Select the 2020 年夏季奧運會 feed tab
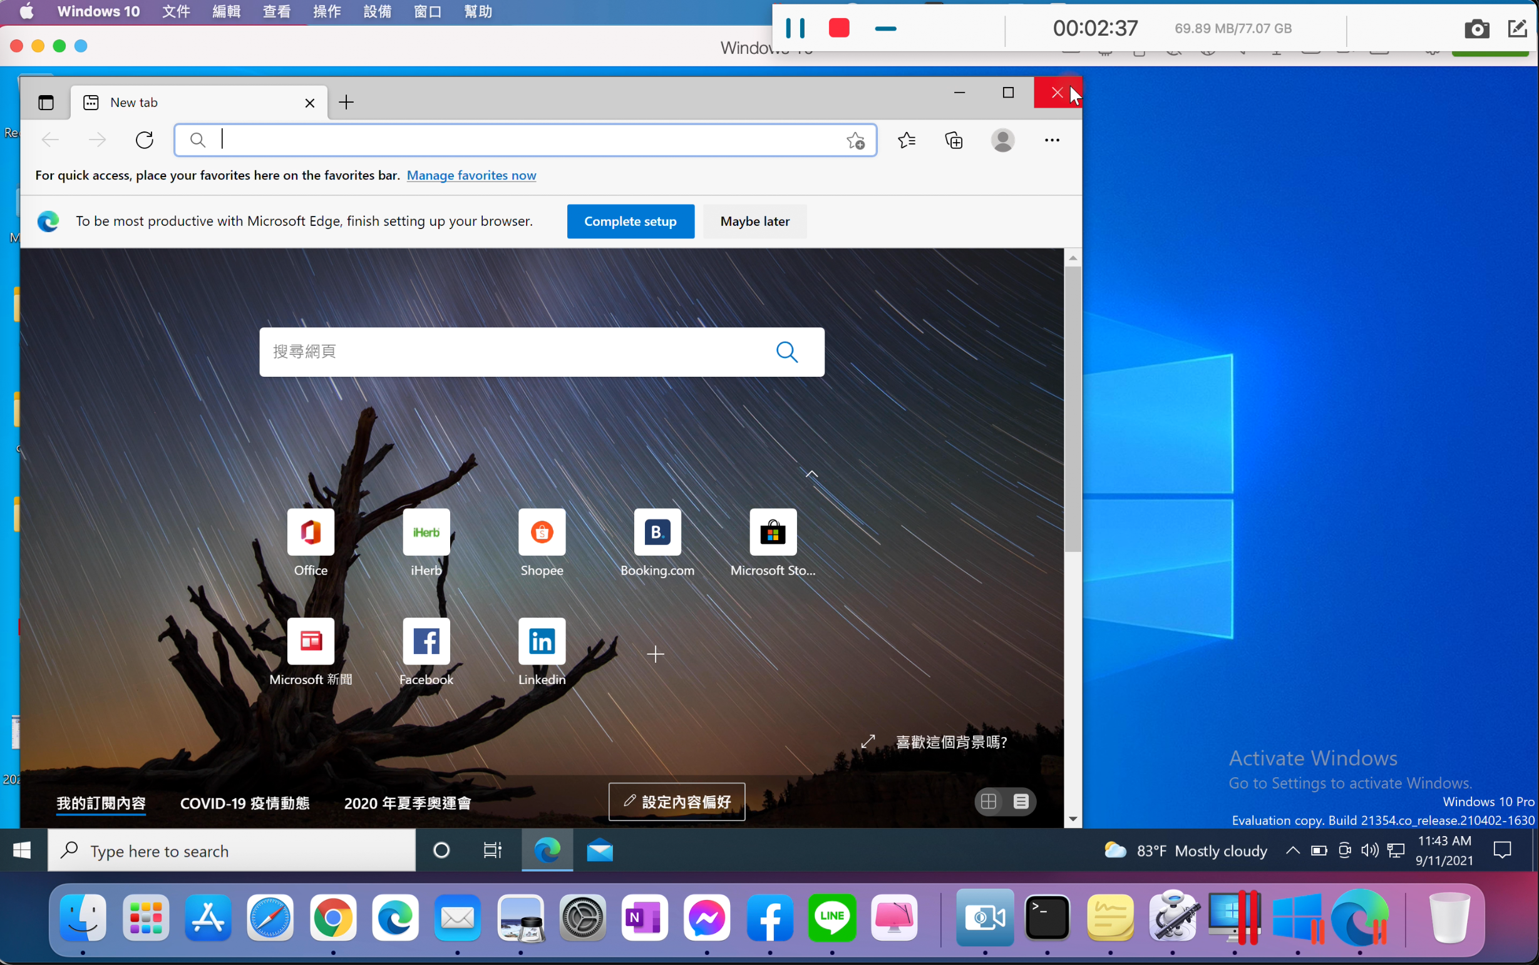Screen dimensions: 1539x965 click(x=408, y=803)
